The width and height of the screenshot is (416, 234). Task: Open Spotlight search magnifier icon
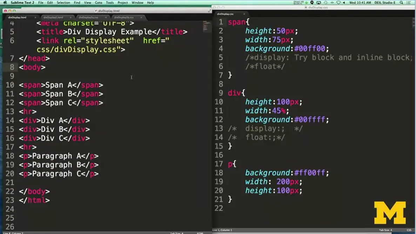401,2
